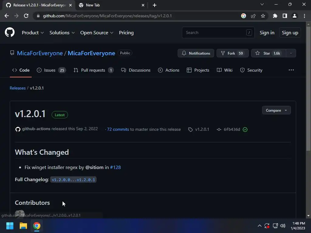
Task: Open the 6fb436d commit link
Action: [x=232, y=129]
